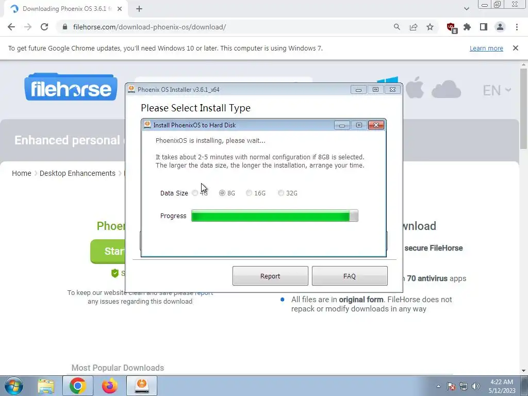Click the FAQ button in installer
The image size is (528, 396).
350,276
